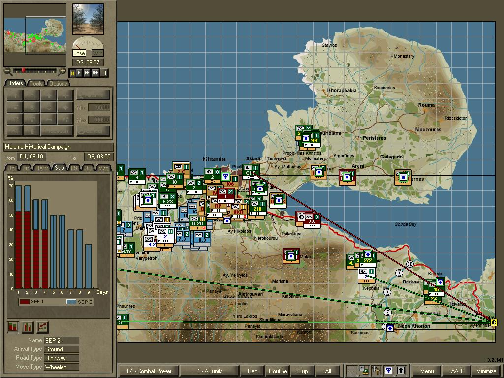Open the FS fire support tab

74,168
